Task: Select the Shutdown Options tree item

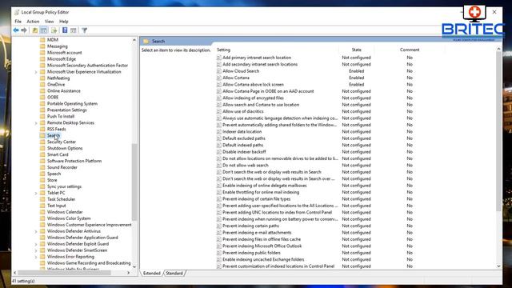Action: [x=65, y=148]
